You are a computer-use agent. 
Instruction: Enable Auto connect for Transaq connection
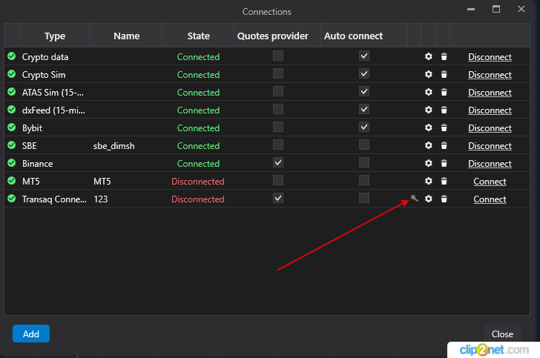coord(364,199)
